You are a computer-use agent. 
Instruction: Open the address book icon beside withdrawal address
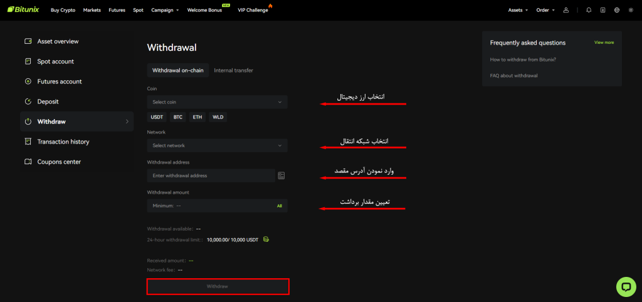point(281,175)
